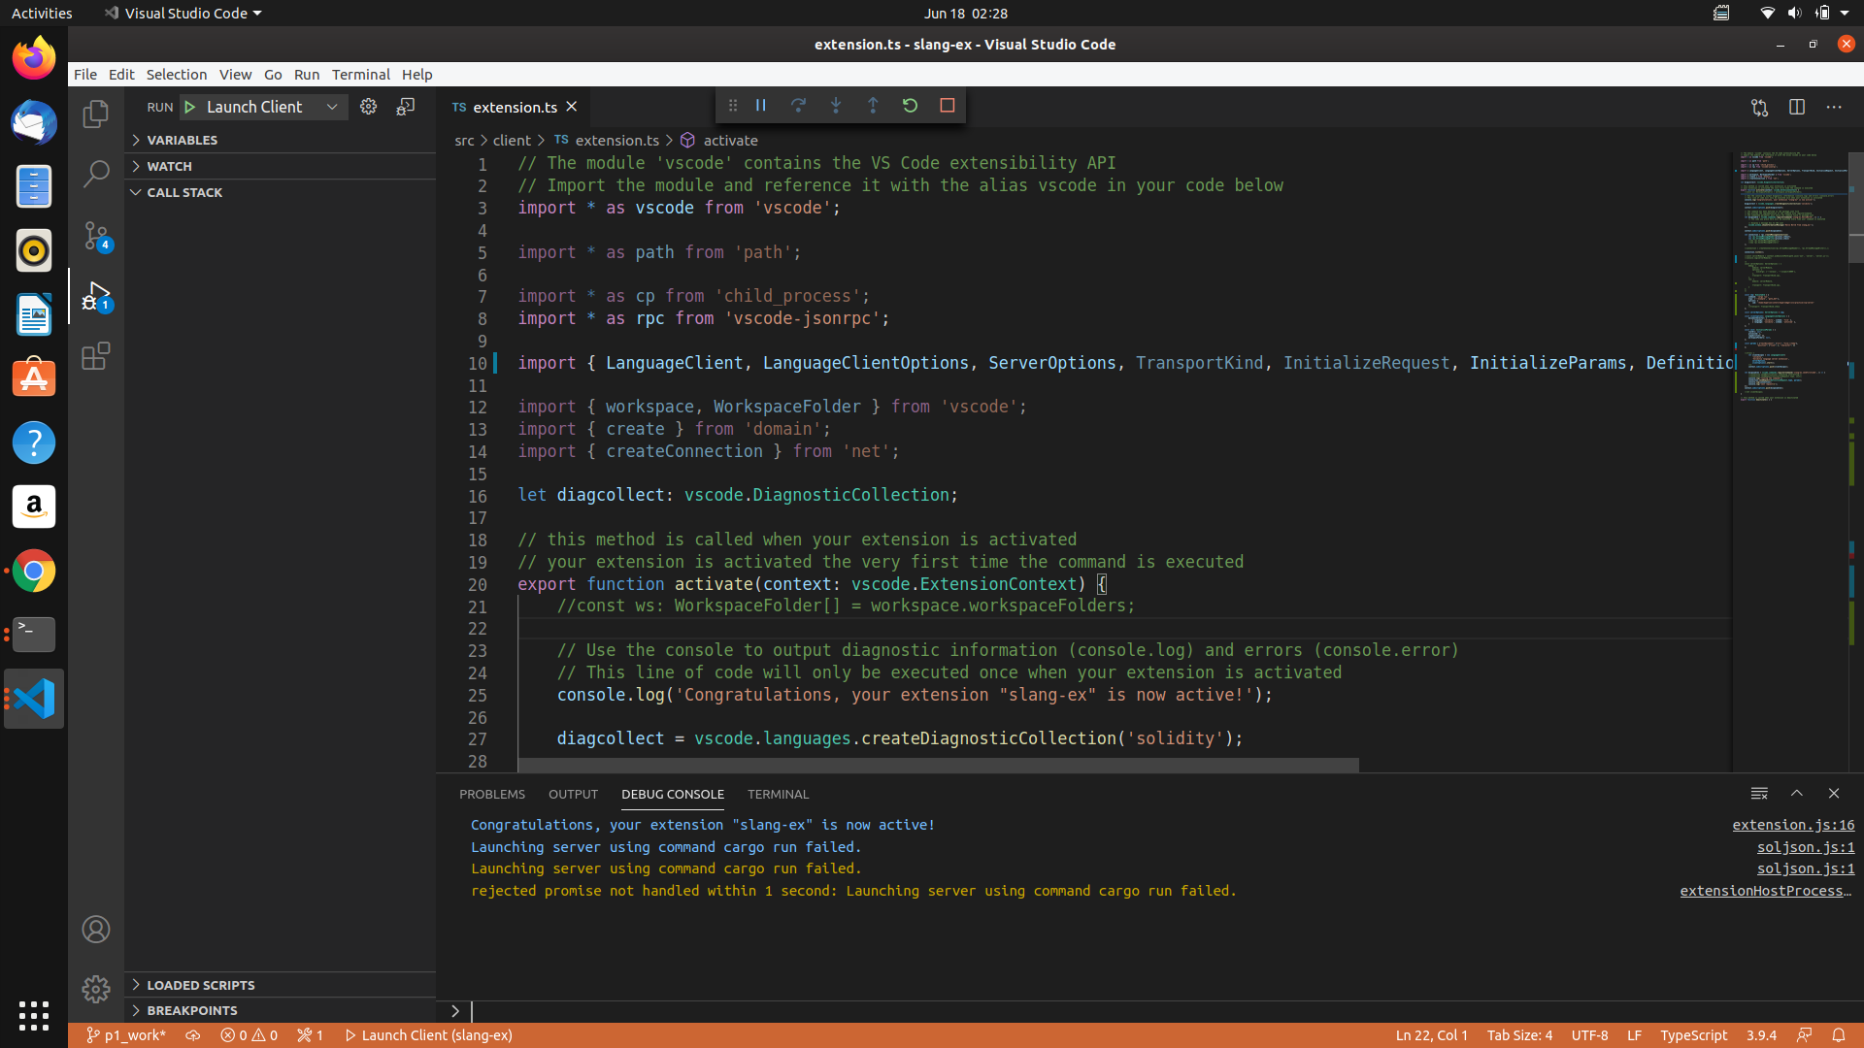Show errors and warnings count in status bar

click(249, 1035)
